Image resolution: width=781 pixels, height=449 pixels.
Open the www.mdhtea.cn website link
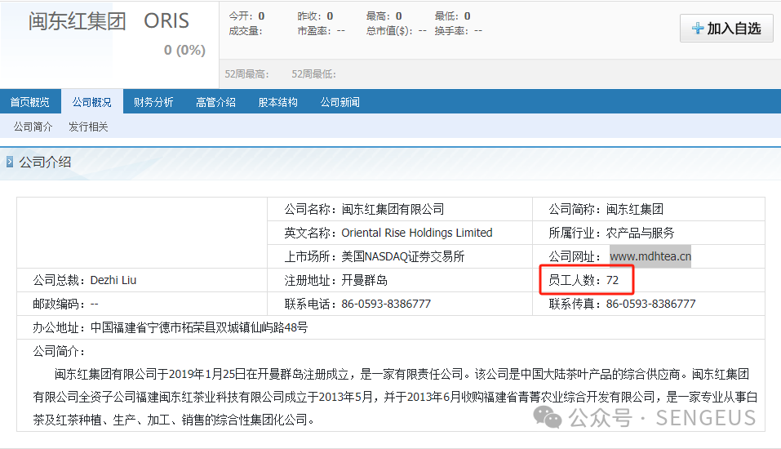click(650, 256)
